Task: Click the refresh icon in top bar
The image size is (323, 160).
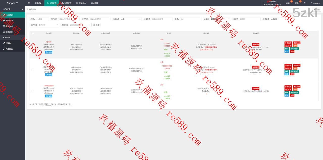Action: 305,3
